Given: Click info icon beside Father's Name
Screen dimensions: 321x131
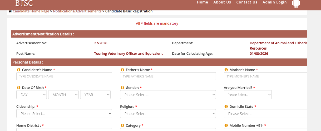Looking at the screenshot, I should click(122, 70).
